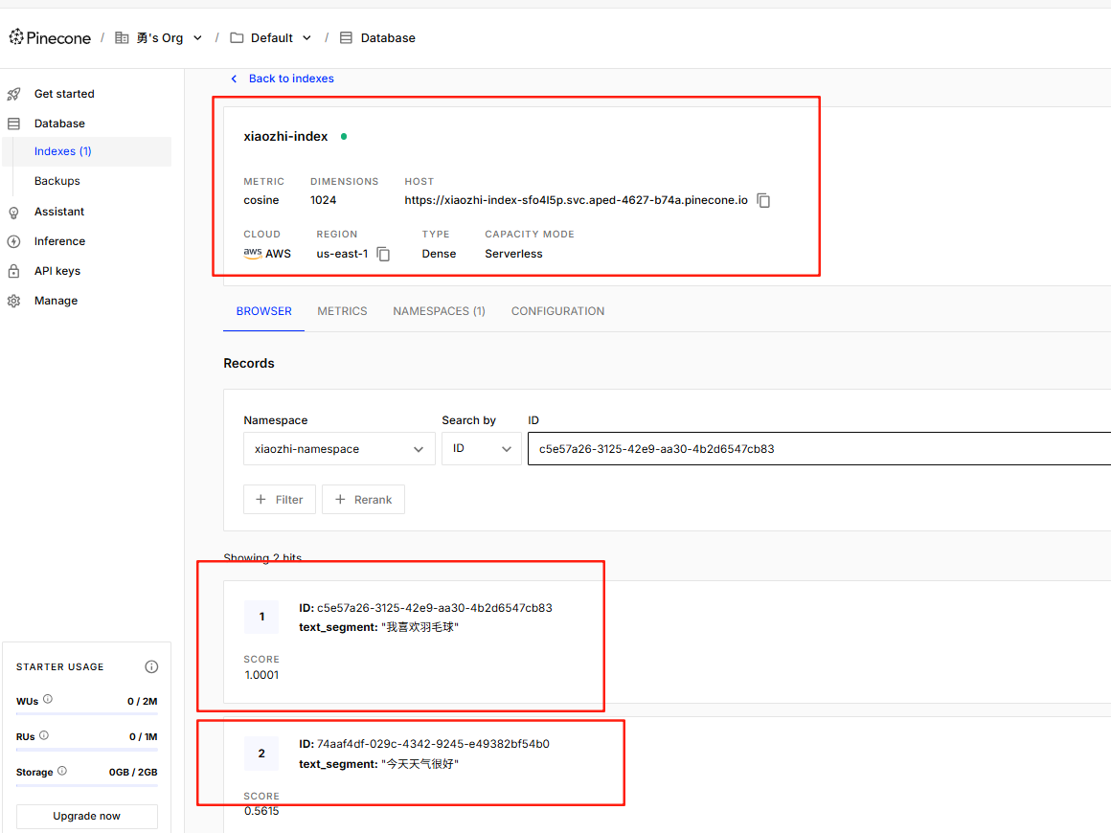
Task: Select Database in sidebar
Action: (59, 124)
